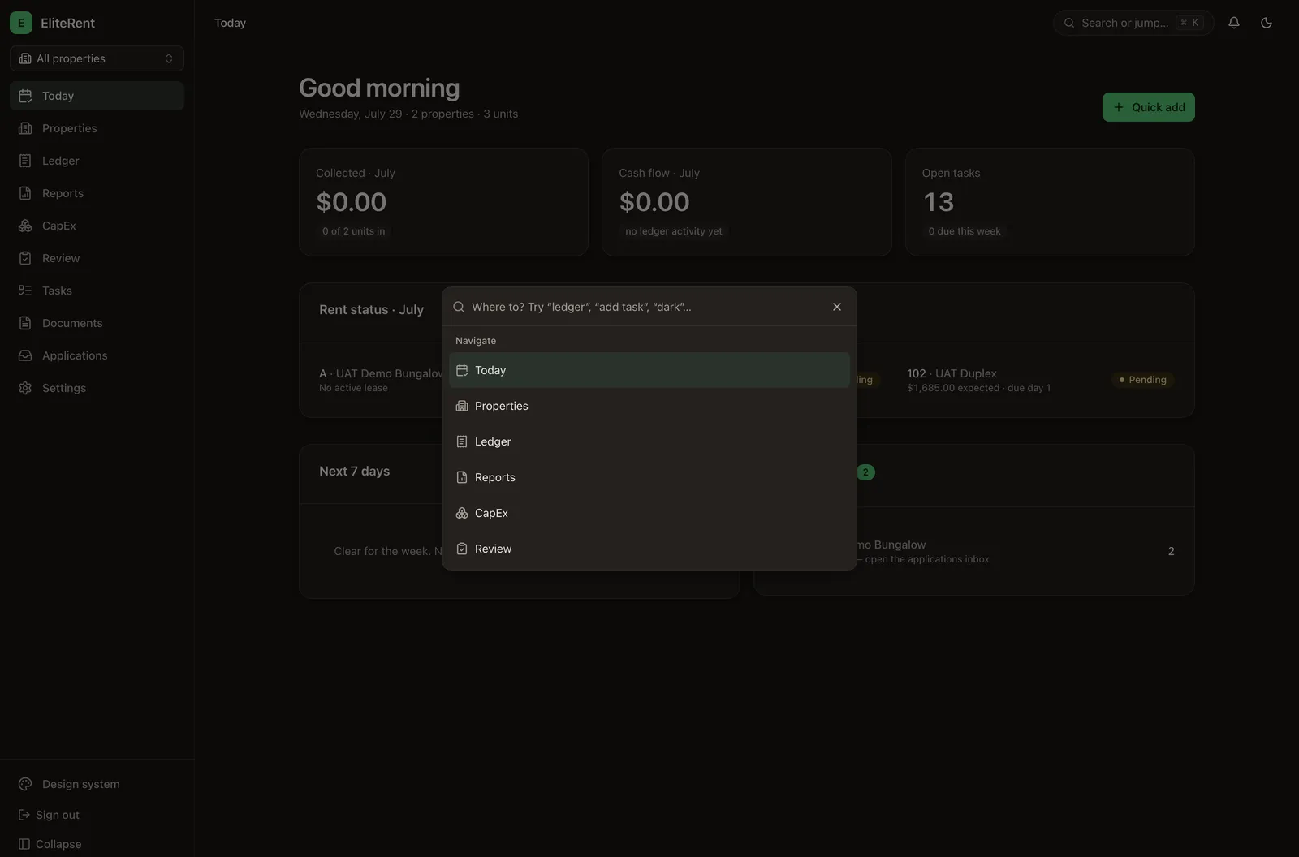Select Ledger in the Navigate list
The image size is (1299, 857).
pyautogui.click(x=649, y=441)
